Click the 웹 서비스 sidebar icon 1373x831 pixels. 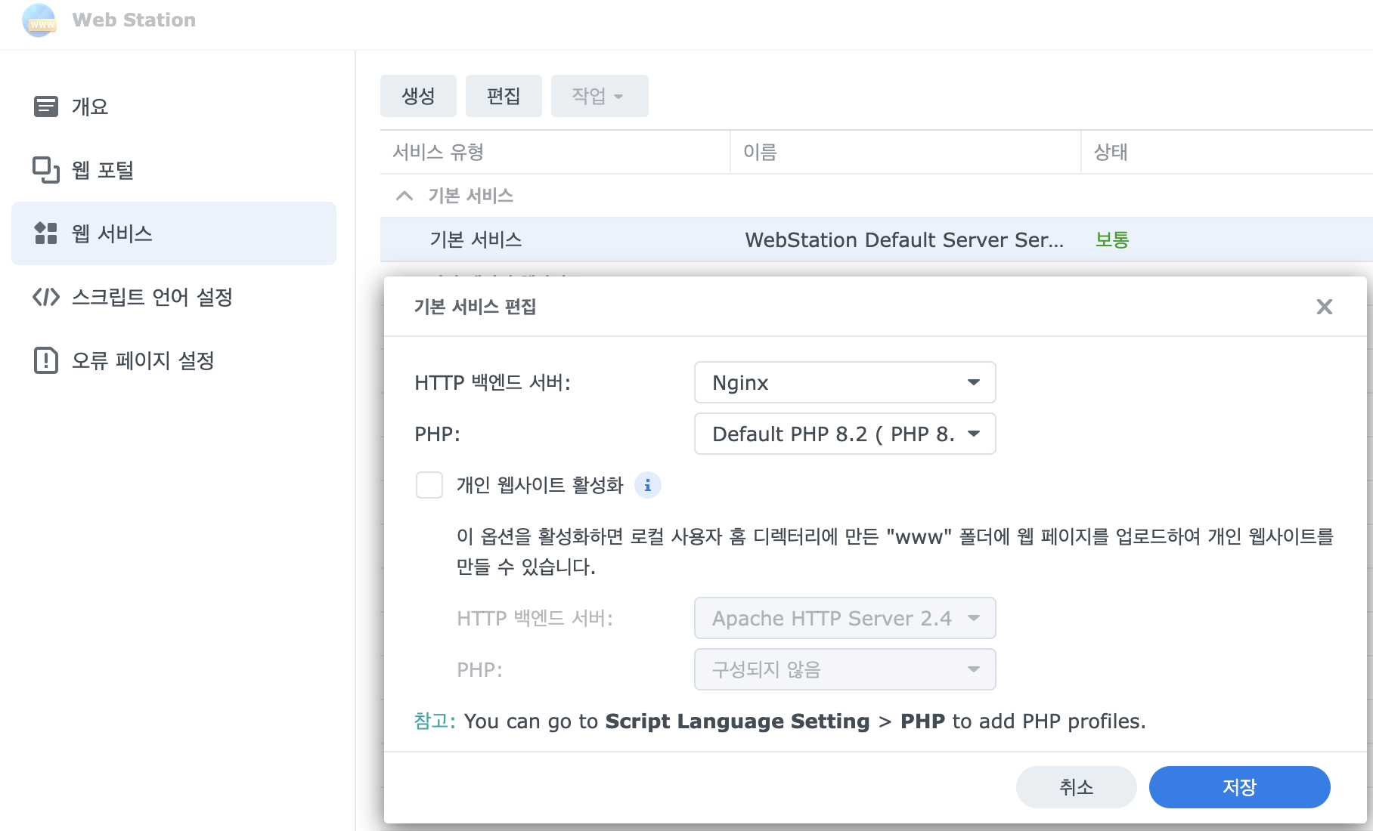46,233
